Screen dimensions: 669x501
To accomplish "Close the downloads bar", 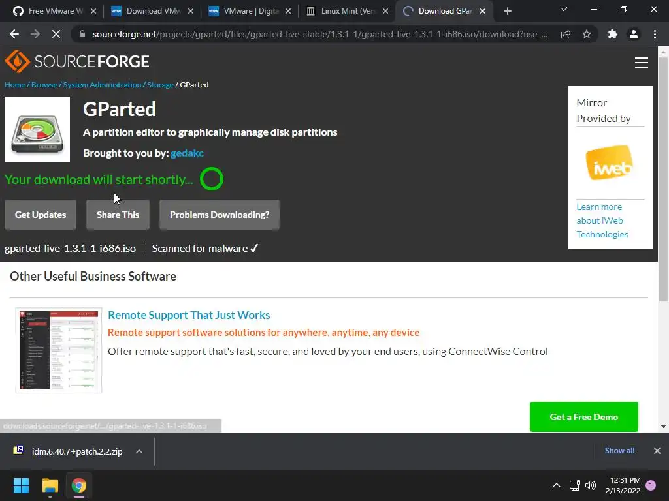I will point(657,451).
